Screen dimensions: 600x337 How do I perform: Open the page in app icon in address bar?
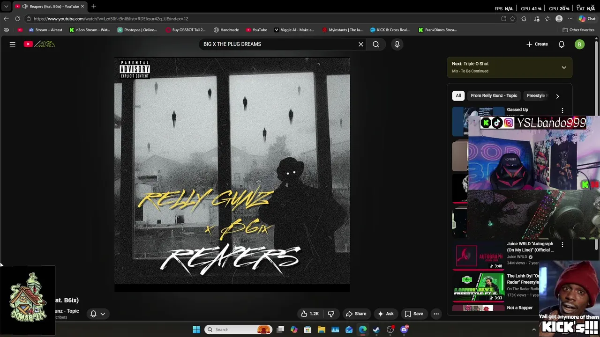click(x=503, y=19)
